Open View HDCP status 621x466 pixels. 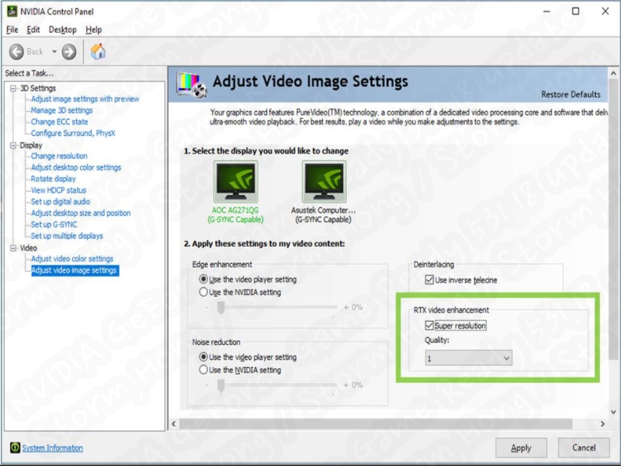[x=59, y=190]
